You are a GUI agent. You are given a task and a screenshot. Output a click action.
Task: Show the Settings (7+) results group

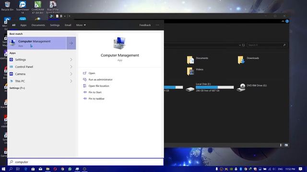pyautogui.click(x=17, y=88)
